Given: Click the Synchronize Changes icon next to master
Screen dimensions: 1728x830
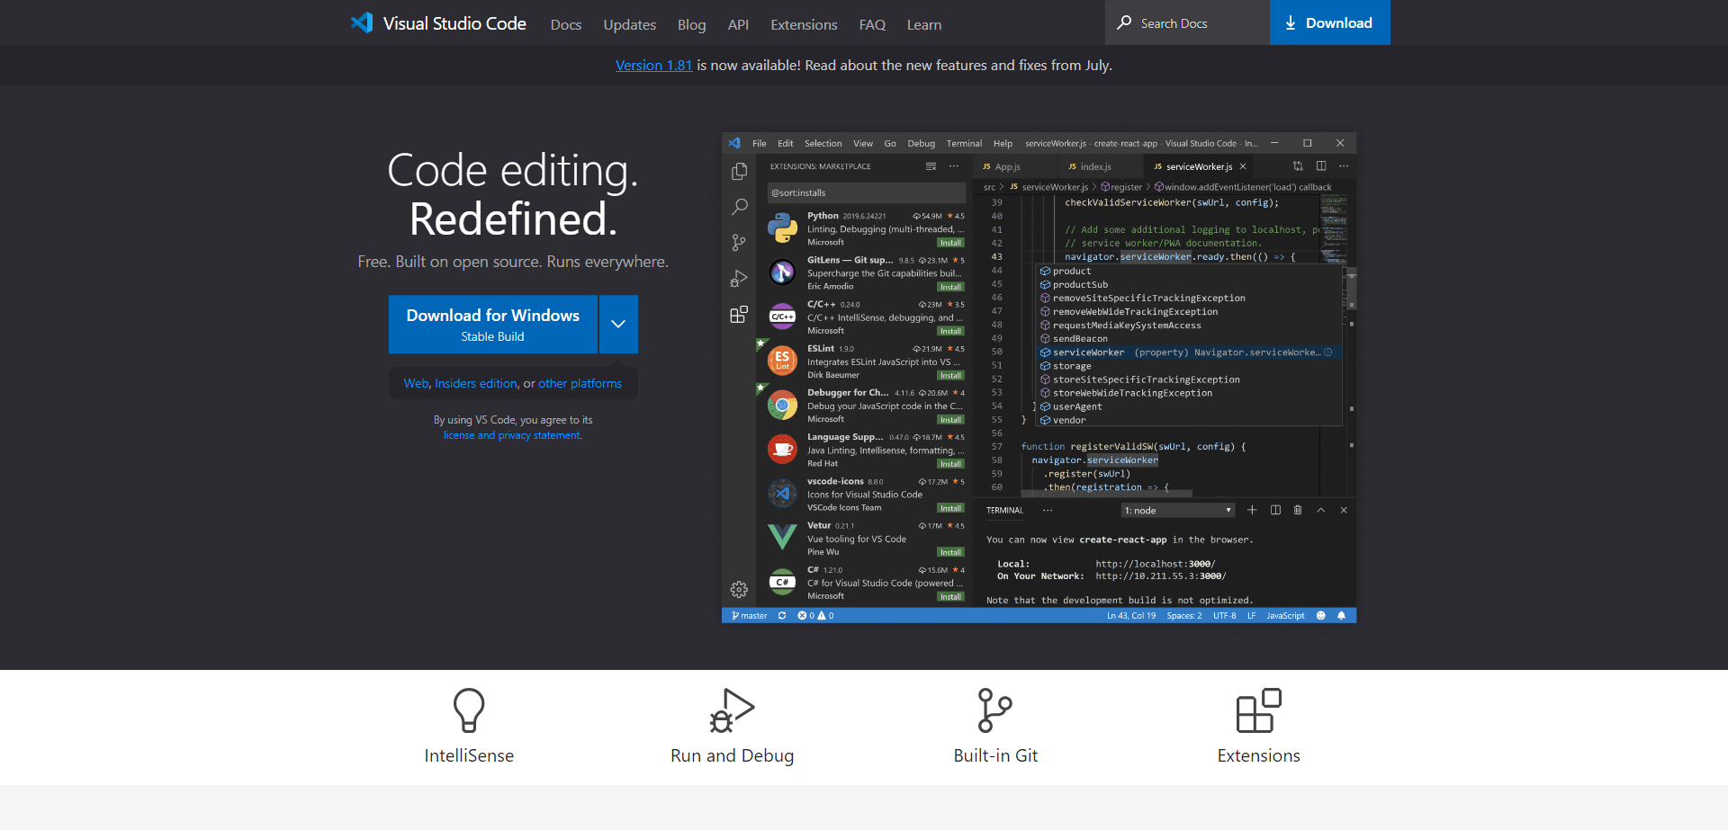Looking at the screenshot, I should point(781,615).
